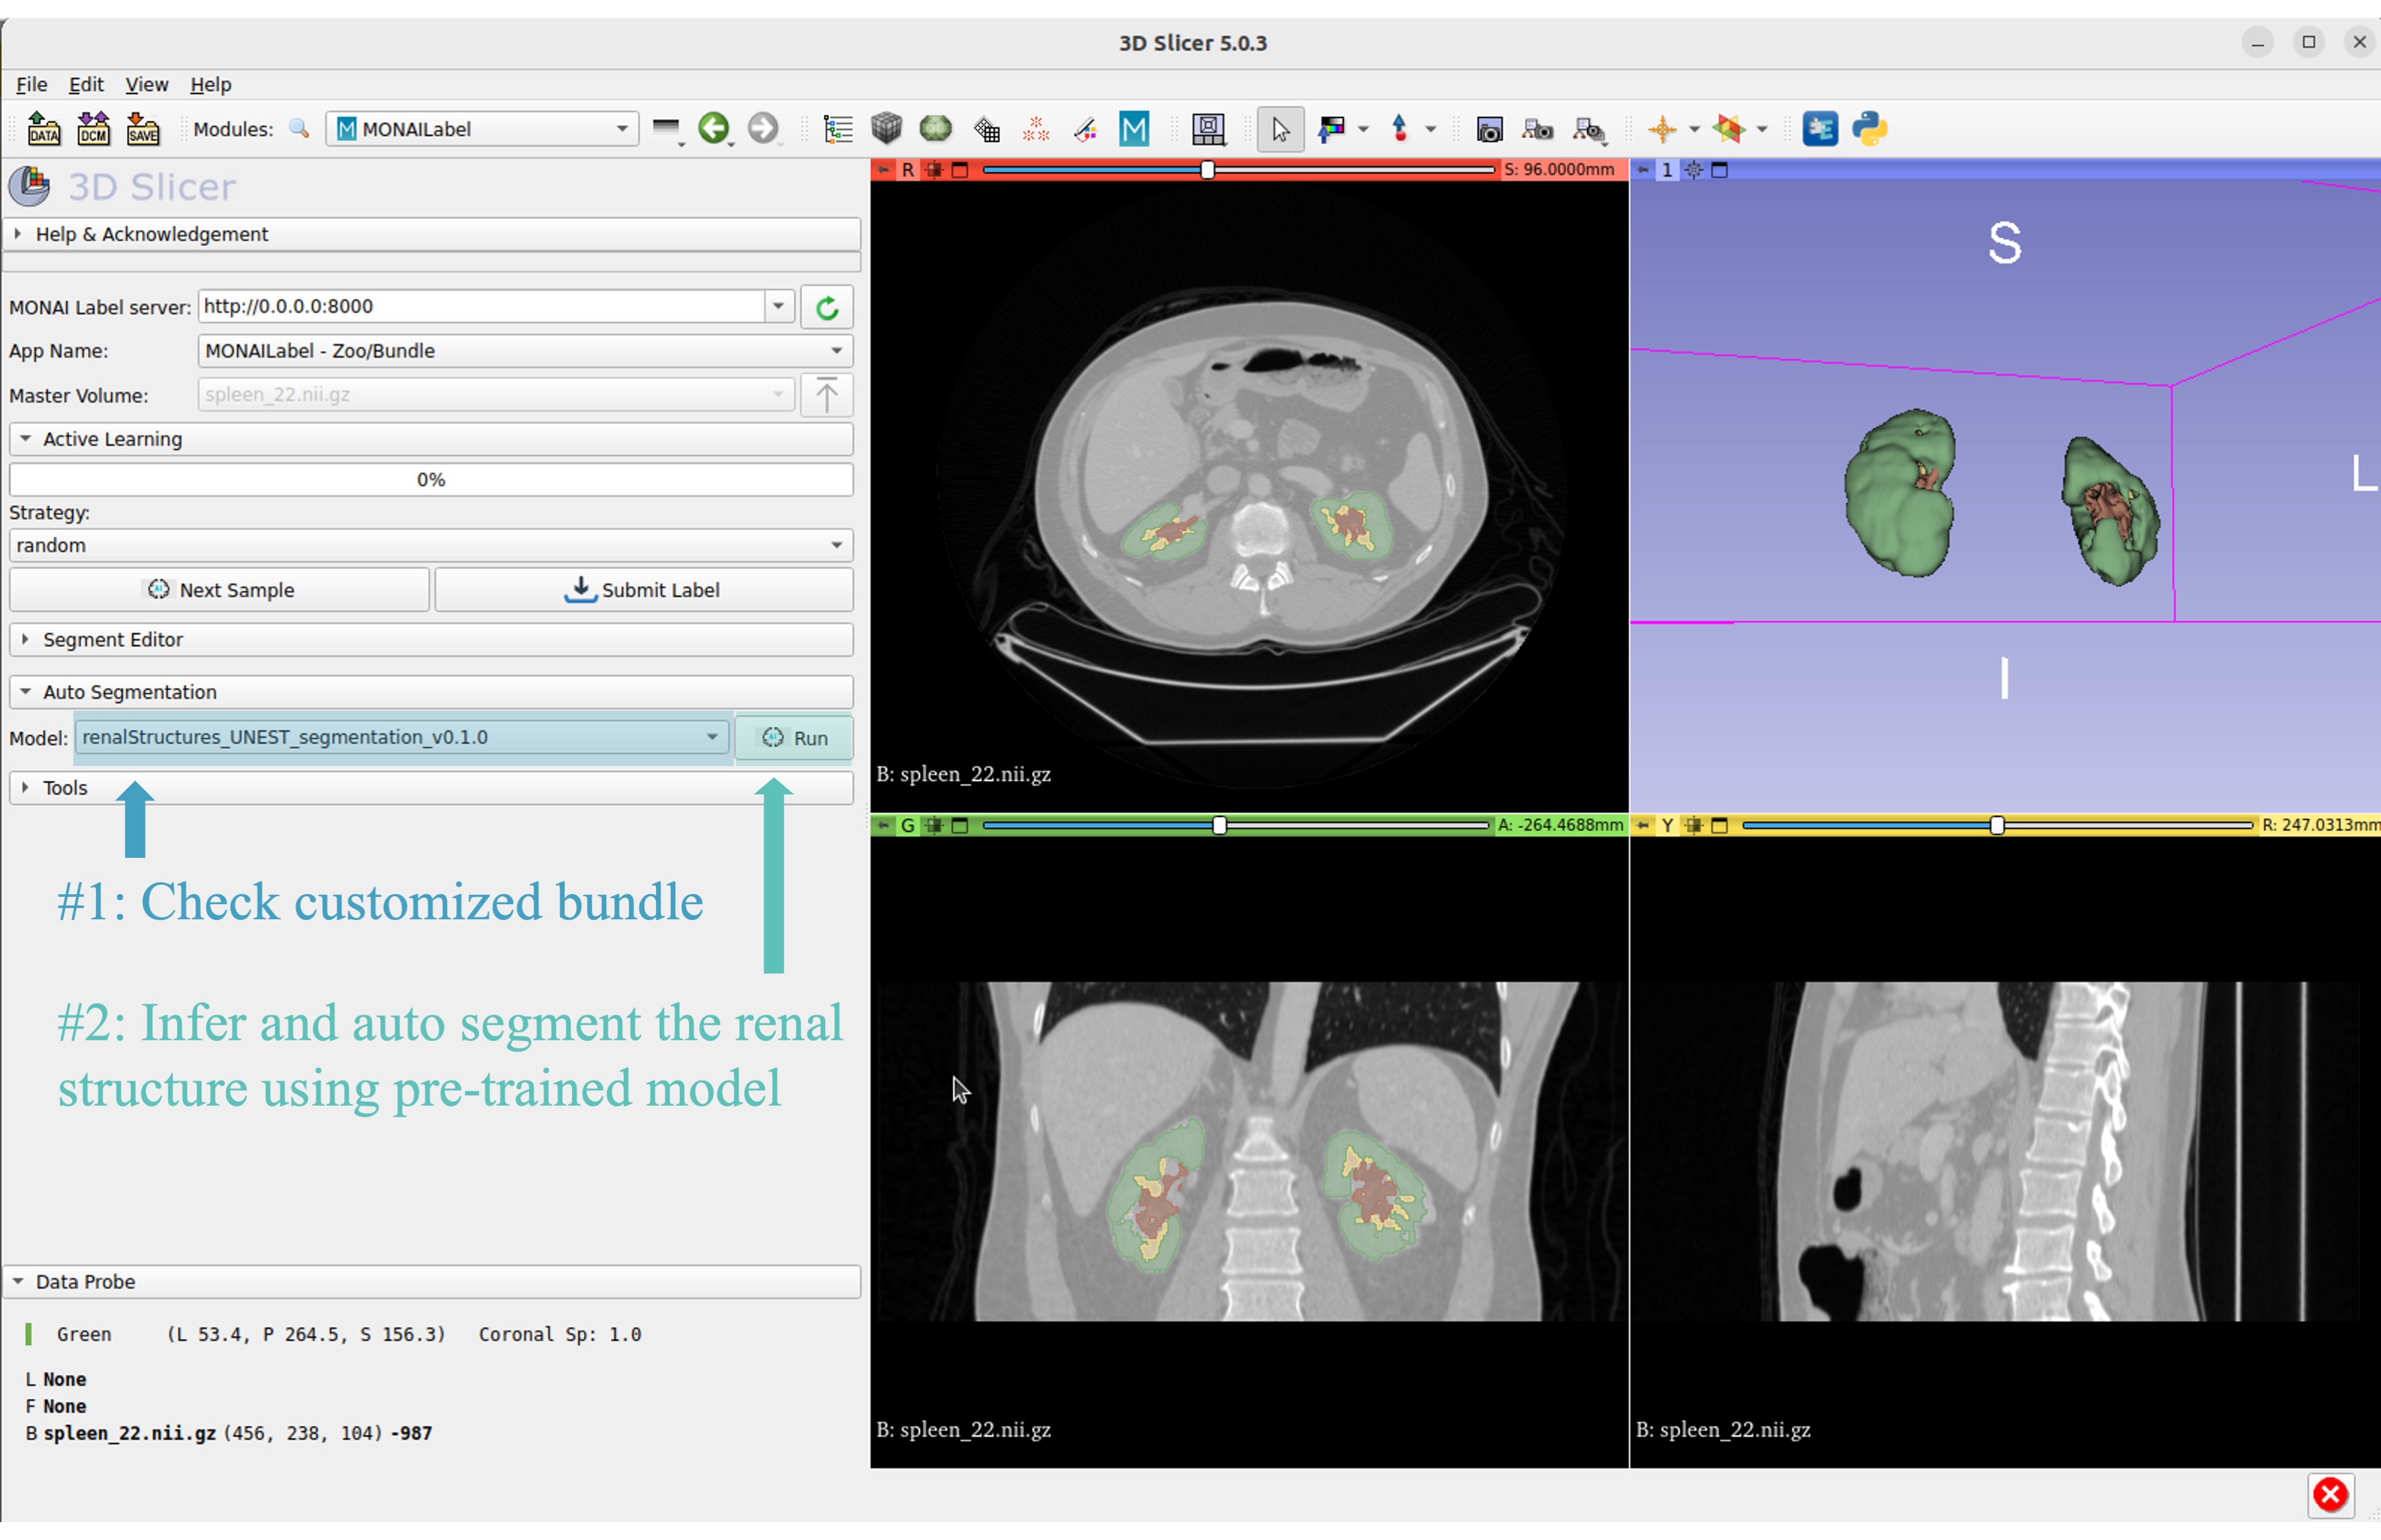2381x1540 pixels.
Task: Click the Save toolbar icon
Action: tap(143, 129)
